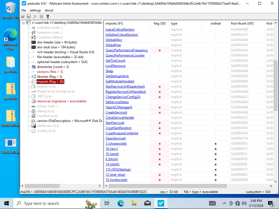Click the dos-stub icon in tree
279x209 pixels.
tap(34, 47)
